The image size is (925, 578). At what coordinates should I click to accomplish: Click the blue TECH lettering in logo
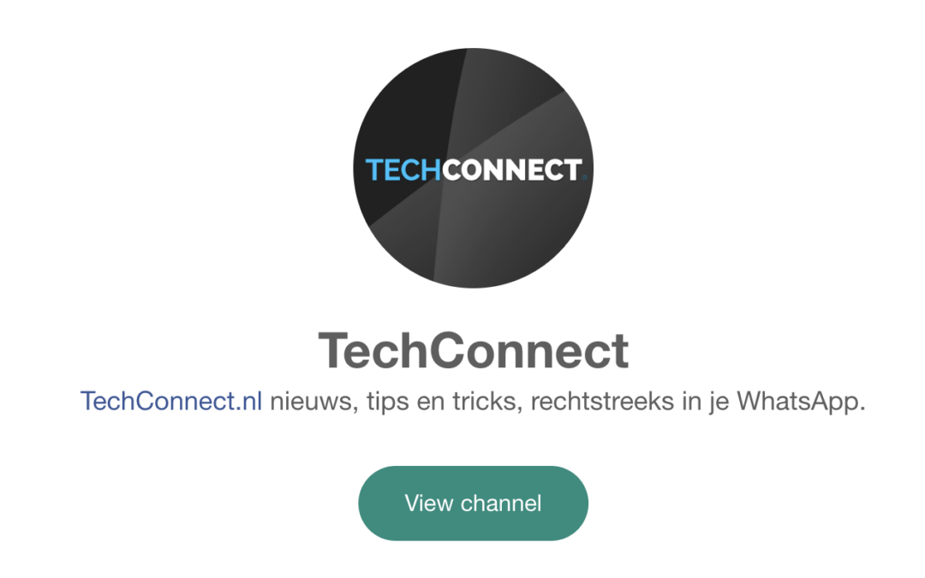[x=403, y=170]
